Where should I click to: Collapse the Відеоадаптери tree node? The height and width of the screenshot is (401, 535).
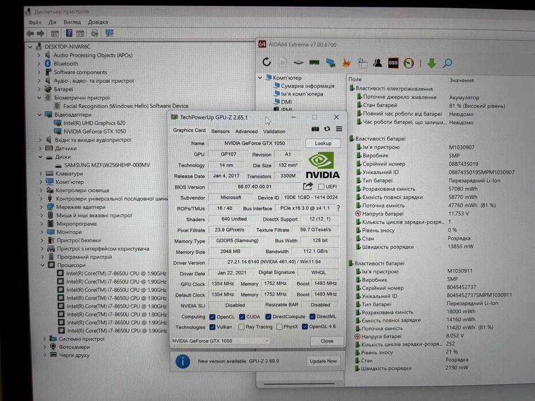[x=40, y=115]
